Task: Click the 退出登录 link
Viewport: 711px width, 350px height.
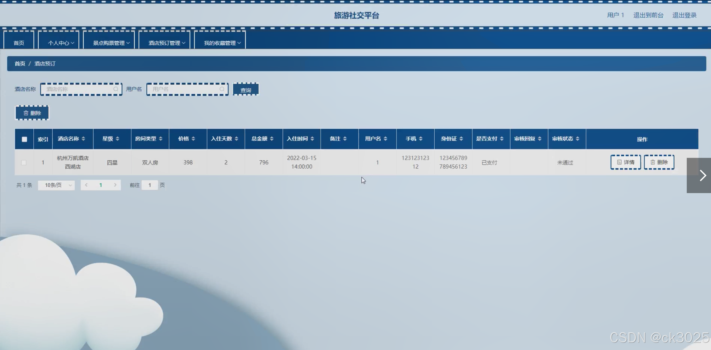Action: (x=684, y=15)
